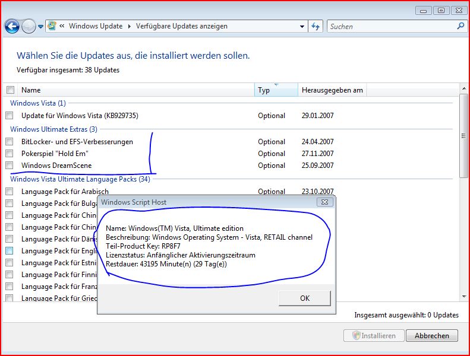Maximize the Windows Update window

point(441,11)
